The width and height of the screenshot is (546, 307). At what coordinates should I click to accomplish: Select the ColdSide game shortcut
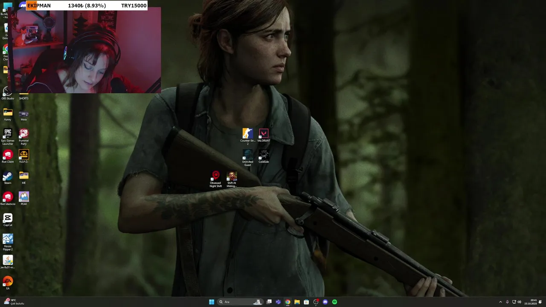[264, 156]
